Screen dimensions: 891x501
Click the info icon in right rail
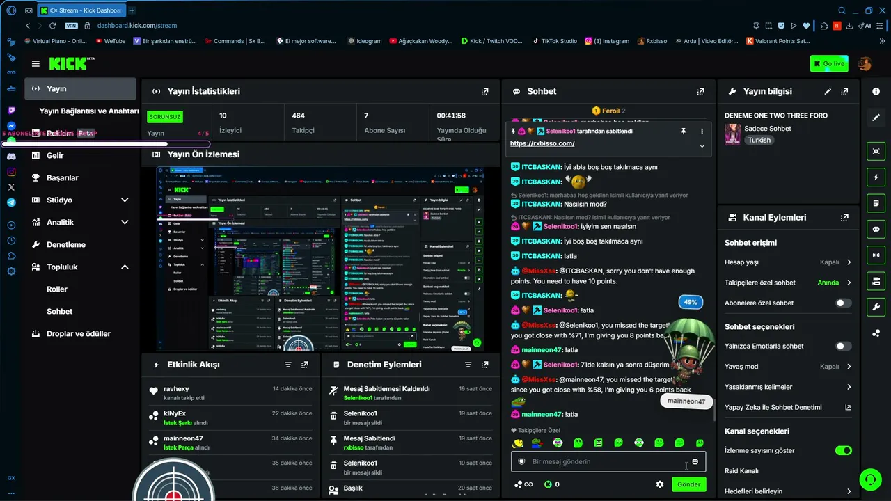coord(876,91)
